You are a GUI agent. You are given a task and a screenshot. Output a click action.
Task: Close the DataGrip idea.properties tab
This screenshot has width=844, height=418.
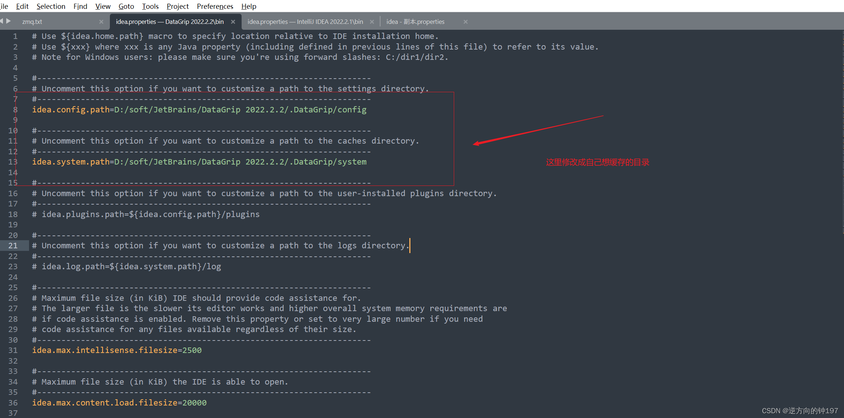click(x=233, y=22)
